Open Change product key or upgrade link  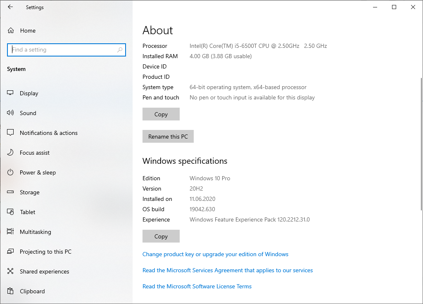tap(215, 254)
